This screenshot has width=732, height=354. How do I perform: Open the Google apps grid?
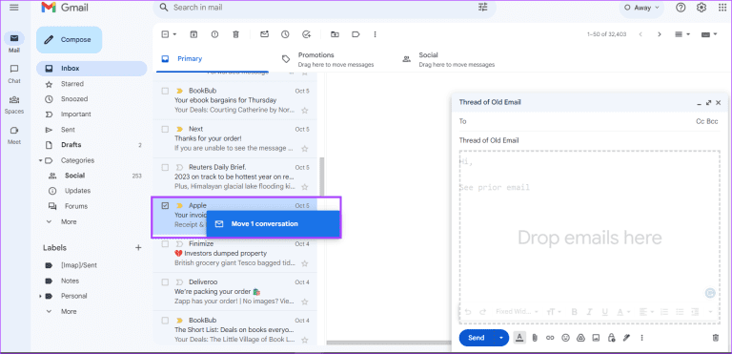pos(722,8)
